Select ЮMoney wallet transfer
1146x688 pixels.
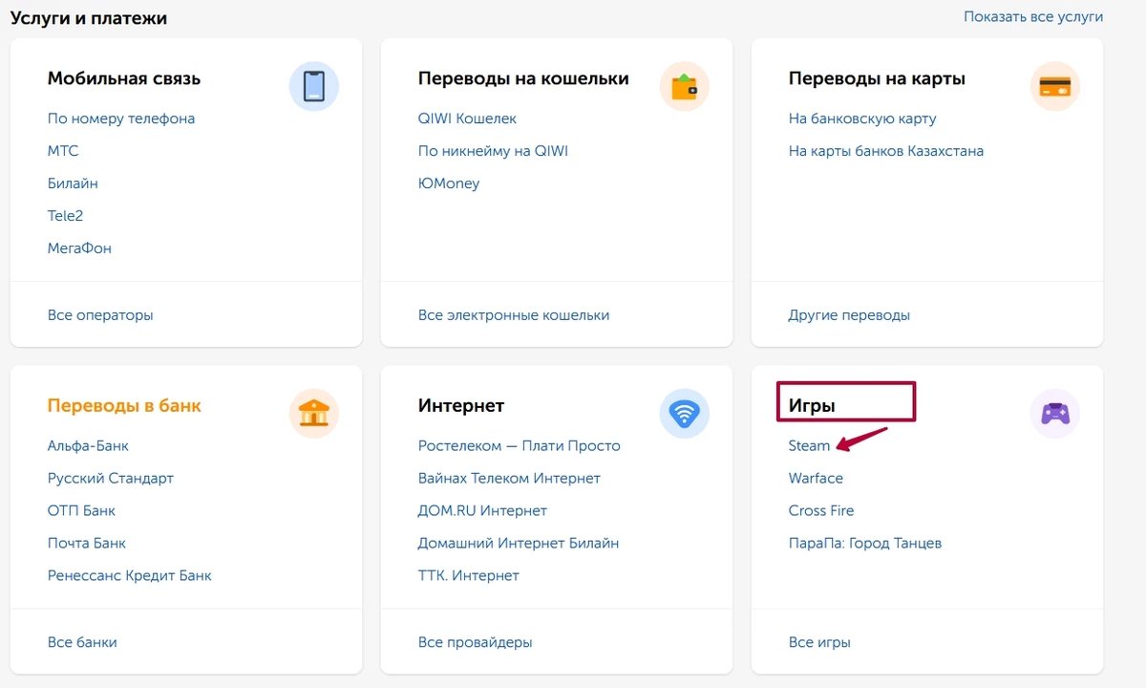coord(449,183)
